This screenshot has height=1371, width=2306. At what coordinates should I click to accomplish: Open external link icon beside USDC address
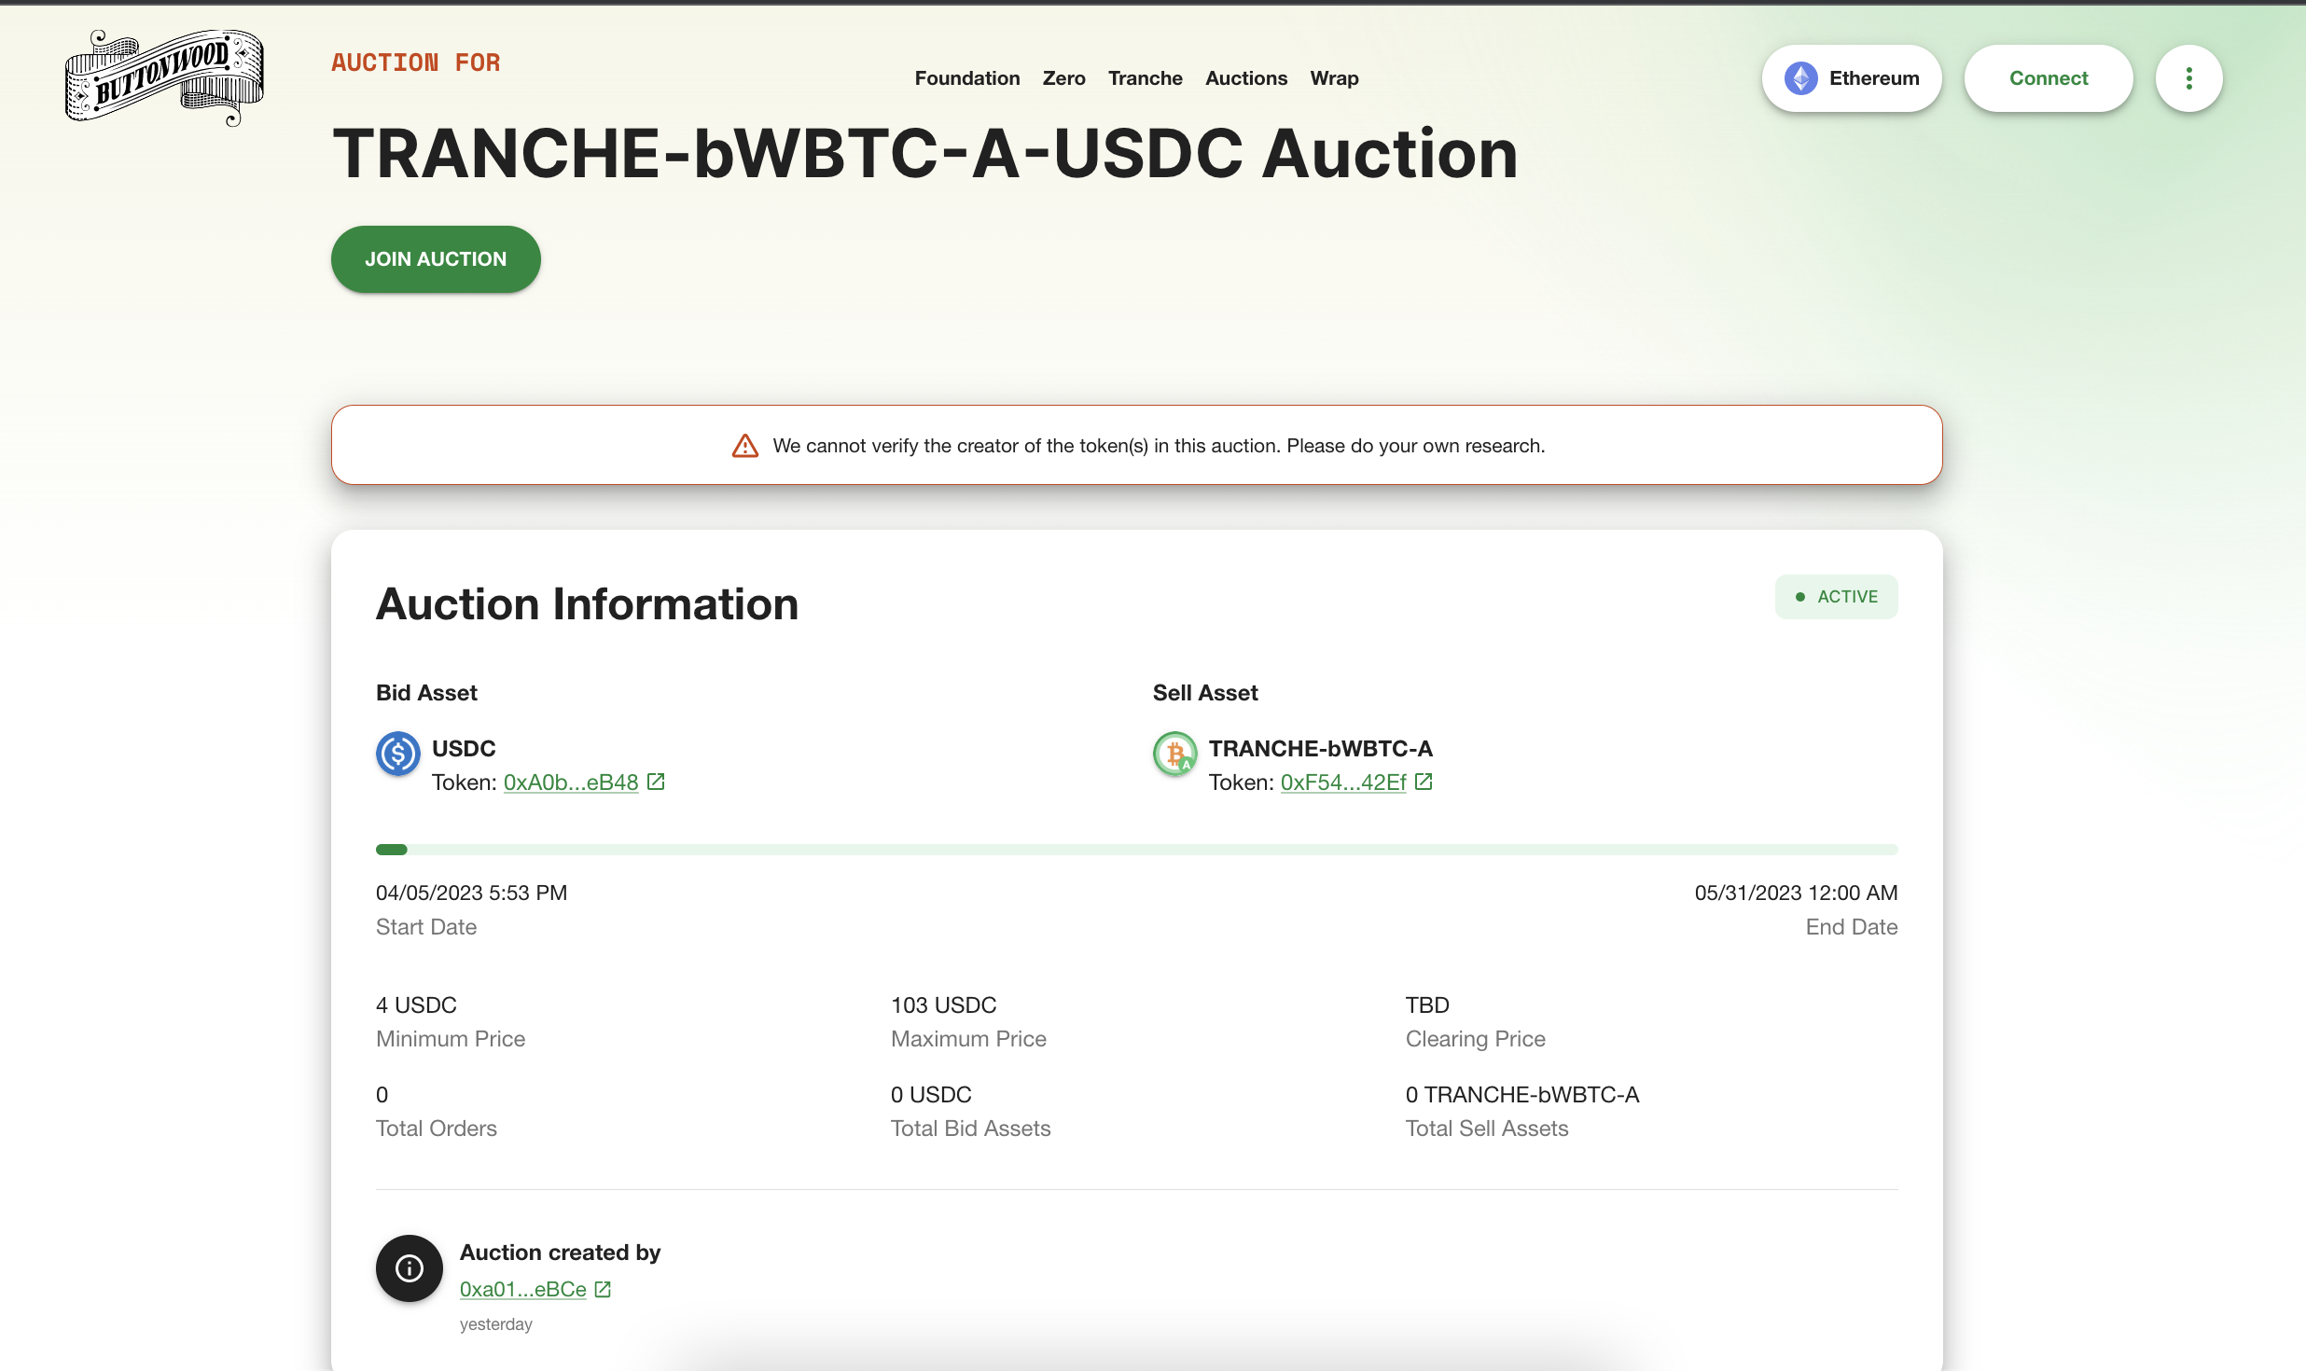(x=656, y=782)
